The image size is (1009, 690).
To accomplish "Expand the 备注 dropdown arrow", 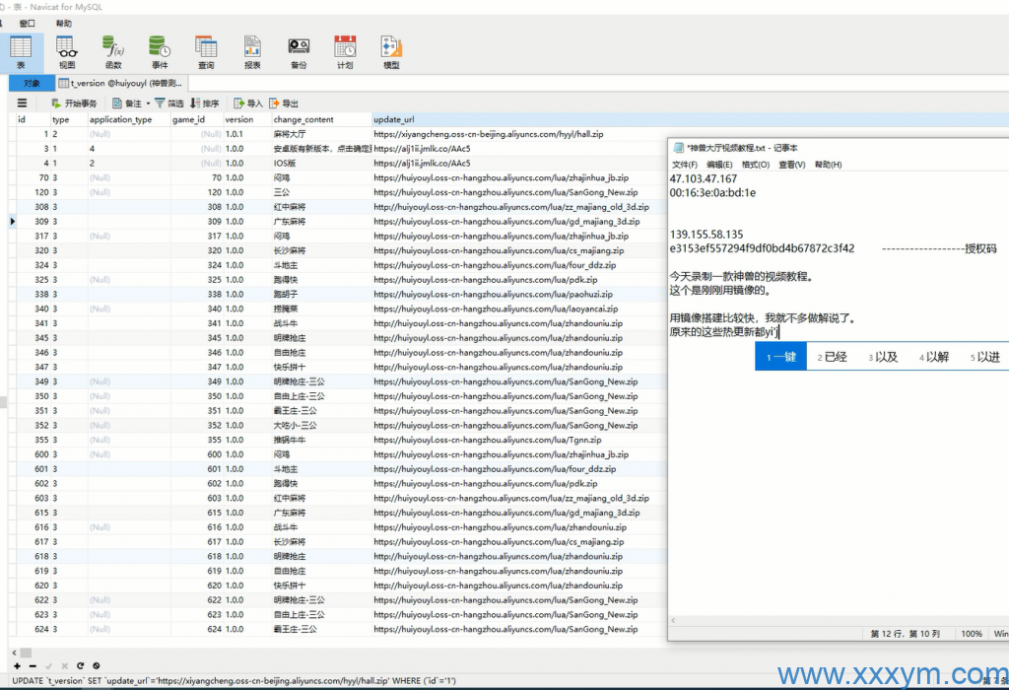I will click(149, 103).
